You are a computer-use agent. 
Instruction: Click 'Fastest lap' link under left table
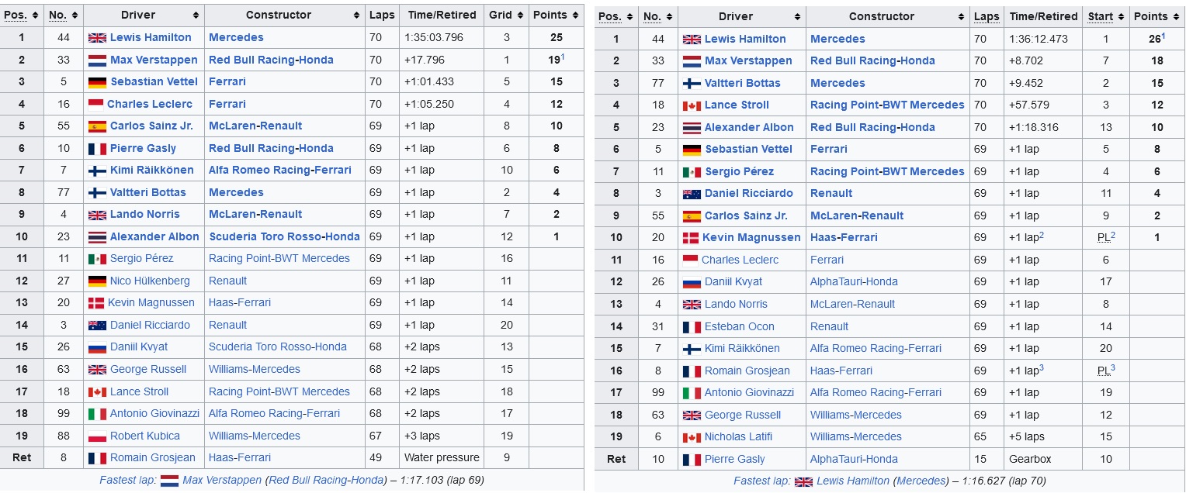(x=127, y=481)
